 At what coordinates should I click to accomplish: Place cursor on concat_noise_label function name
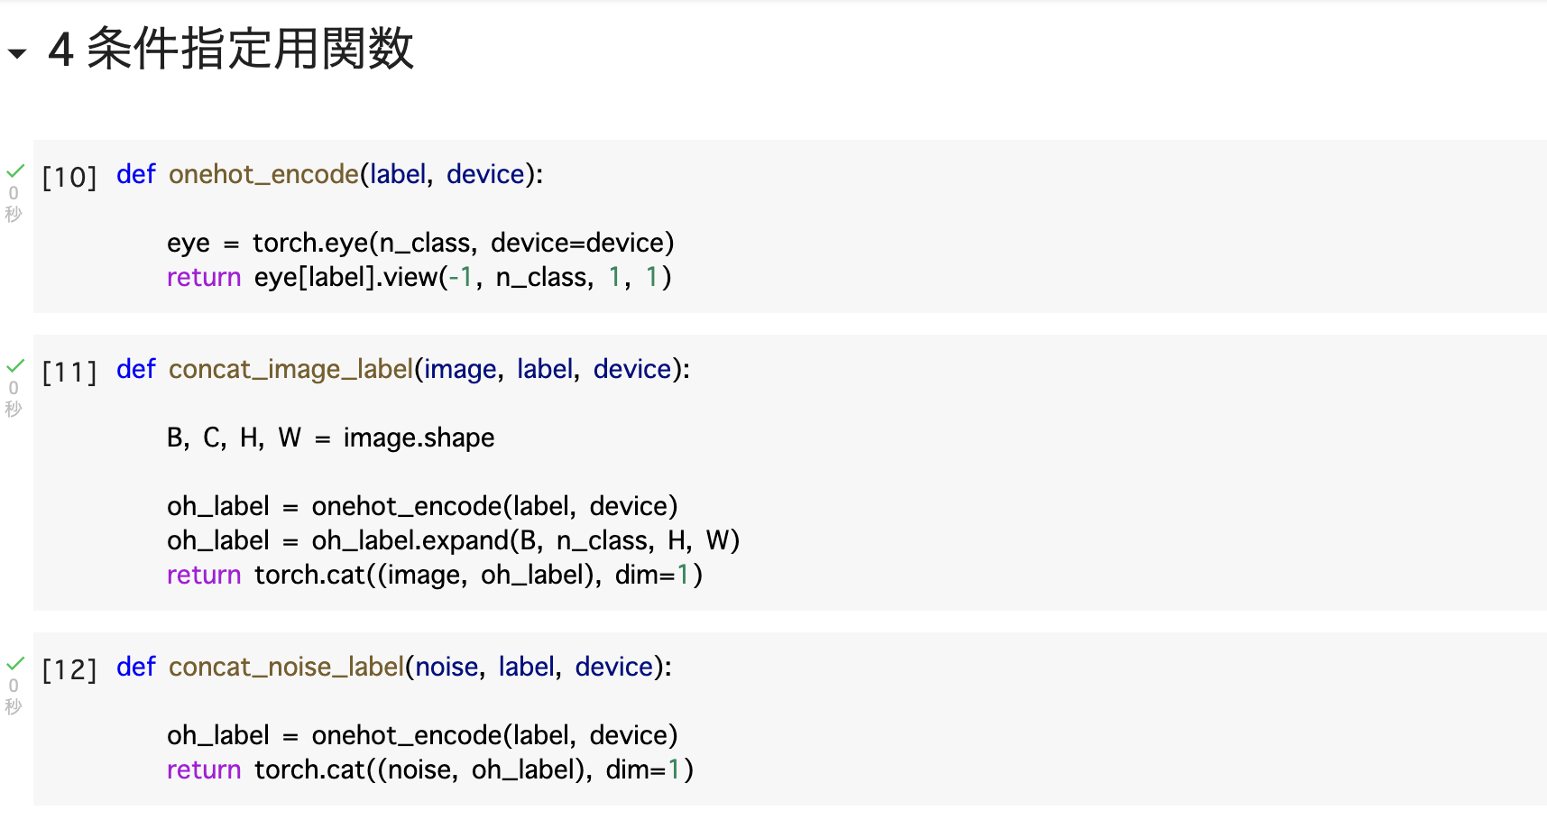[x=286, y=667]
